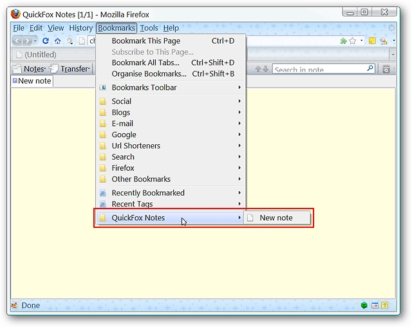The width and height of the screenshot is (412, 327).
Task: Open the History menu
Action: (80, 28)
